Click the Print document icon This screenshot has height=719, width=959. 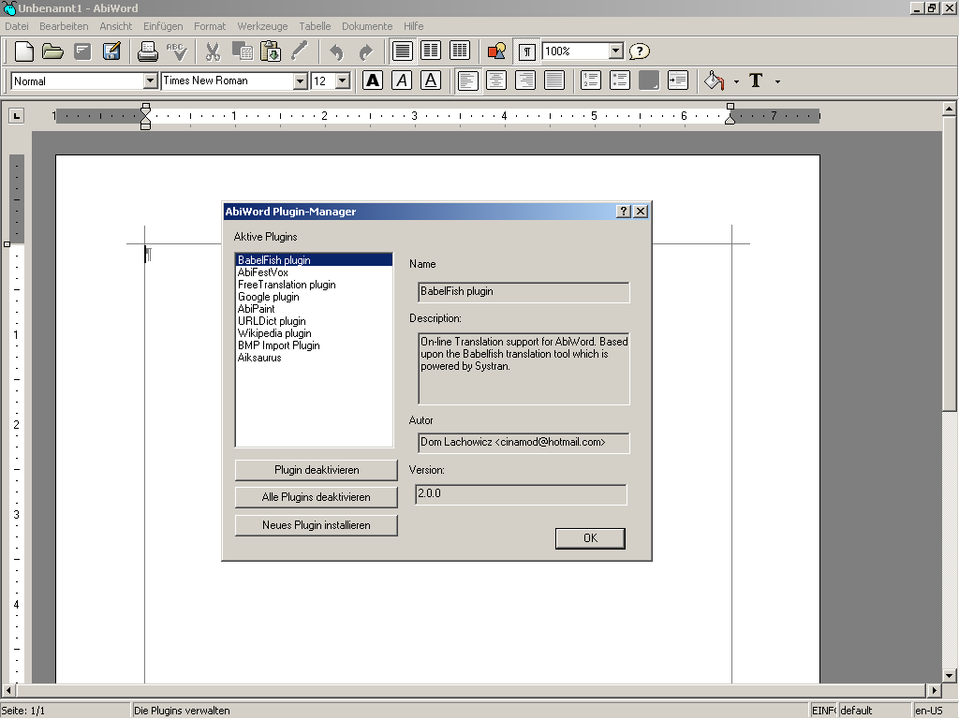point(148,51)
